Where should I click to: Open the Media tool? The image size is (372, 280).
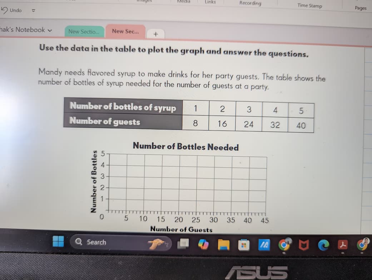tap(183, 1)
